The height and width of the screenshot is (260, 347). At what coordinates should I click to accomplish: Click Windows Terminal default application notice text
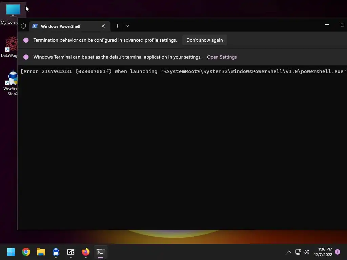point(118,57)
